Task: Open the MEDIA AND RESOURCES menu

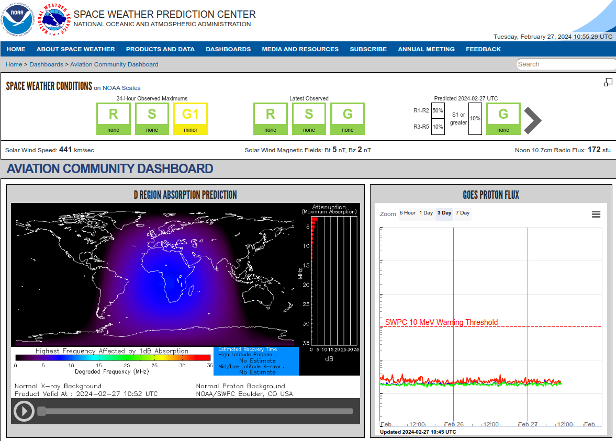Action: tap(300, 49)
